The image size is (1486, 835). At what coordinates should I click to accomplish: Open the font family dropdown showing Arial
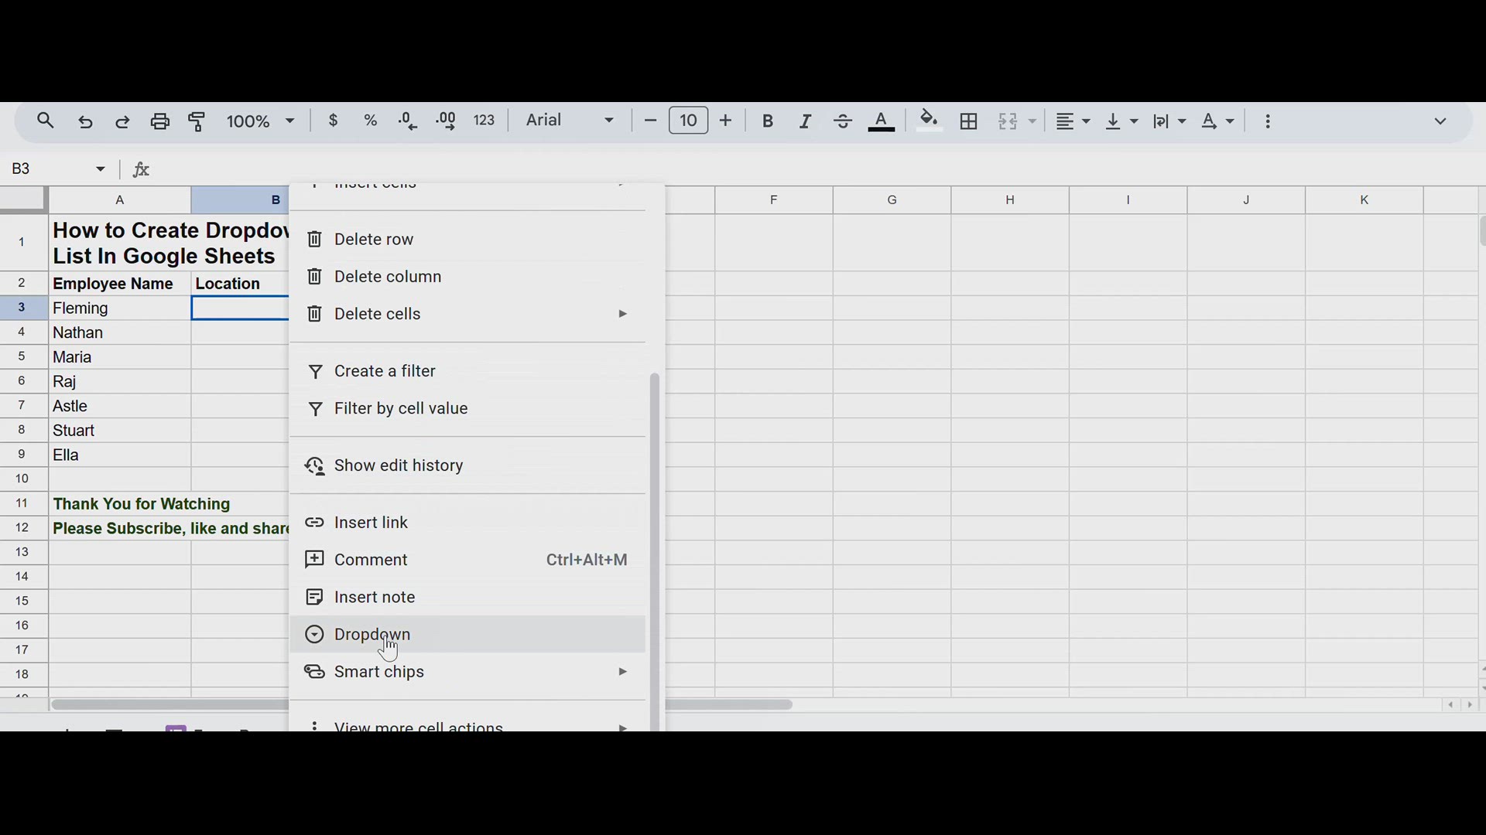[x=570, y=121]
